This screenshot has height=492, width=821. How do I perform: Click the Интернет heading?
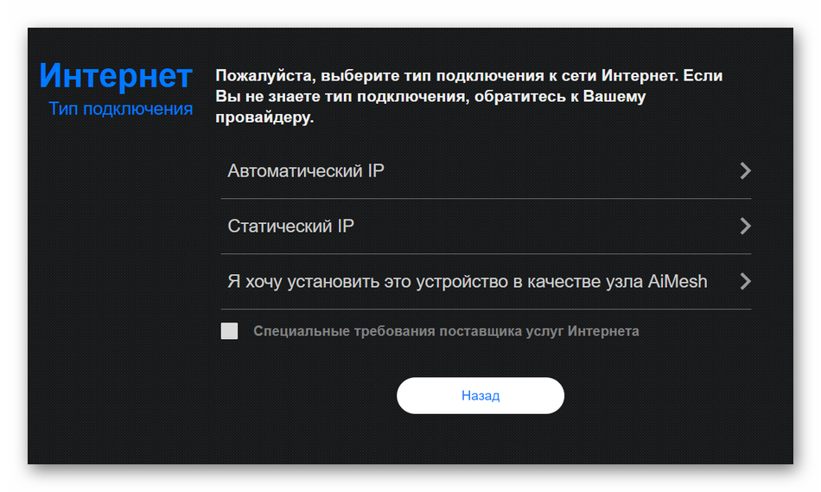tap(116, 76)
